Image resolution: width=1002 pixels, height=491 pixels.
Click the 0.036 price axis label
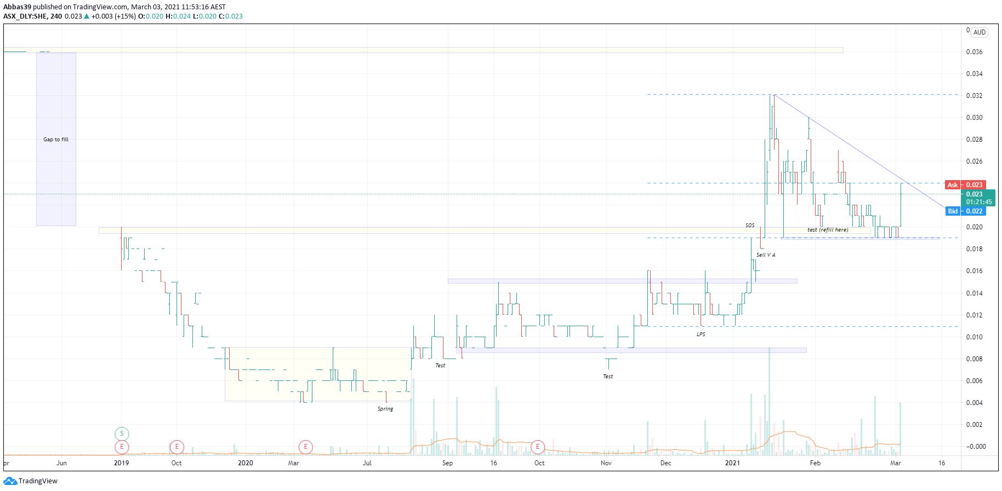tap(974, 52)
